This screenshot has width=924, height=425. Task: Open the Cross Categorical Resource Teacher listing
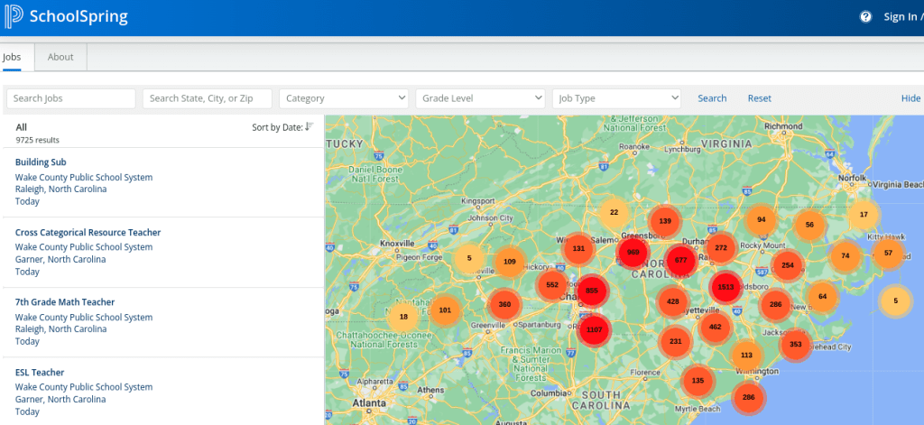click(x=88, y=233)
